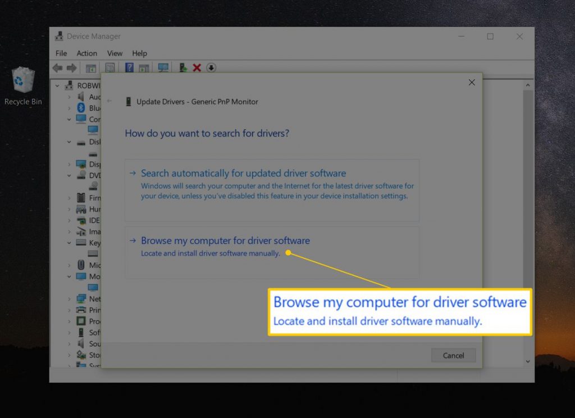
Task: Collapse the 'Key' keyboards node
Action: point(69,243)
